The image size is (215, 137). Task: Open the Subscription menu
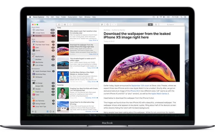point(72,17)
